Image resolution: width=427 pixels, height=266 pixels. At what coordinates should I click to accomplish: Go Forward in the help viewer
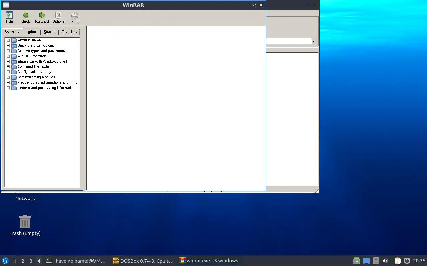tap(42, 17)
